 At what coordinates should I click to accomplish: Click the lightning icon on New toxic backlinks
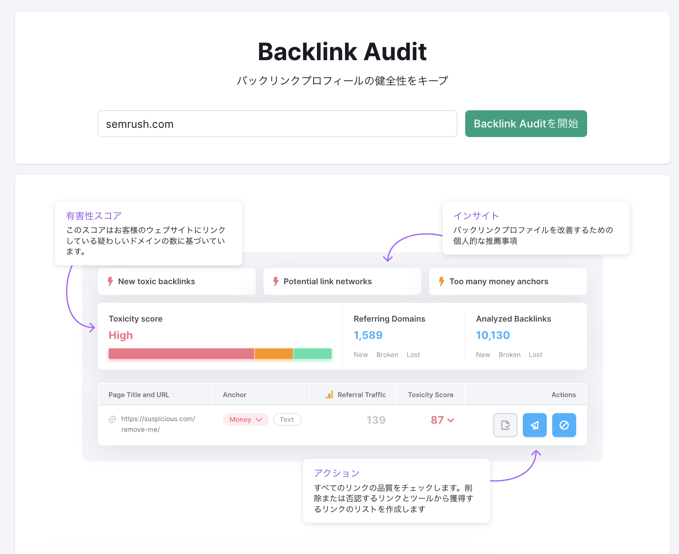click(x=110, y=282)
